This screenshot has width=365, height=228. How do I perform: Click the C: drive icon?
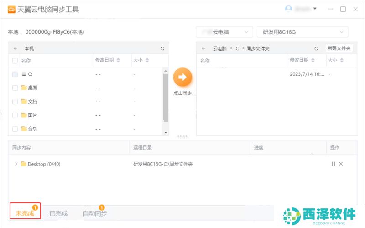pos(24,74)
